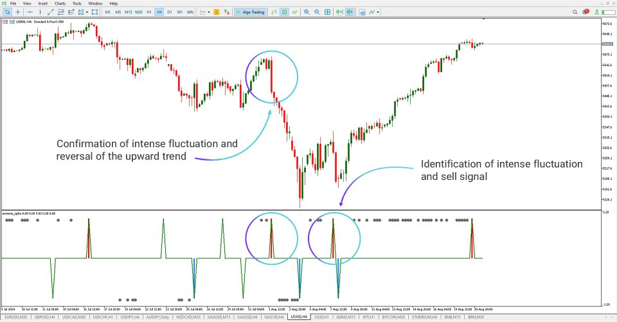Set timeframe to MN

tap(190, 12)
